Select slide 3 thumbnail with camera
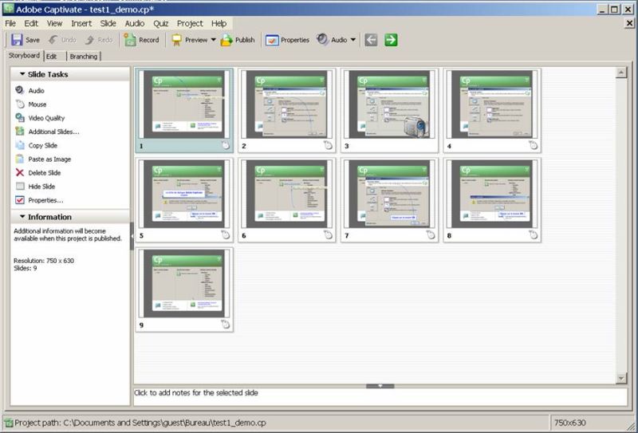The width and height of the screenshot is (638, 433). point(389,110)
